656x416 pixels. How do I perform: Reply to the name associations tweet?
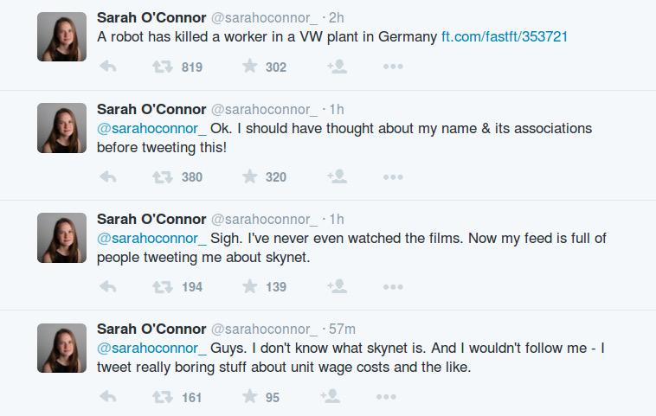point(108,176)
